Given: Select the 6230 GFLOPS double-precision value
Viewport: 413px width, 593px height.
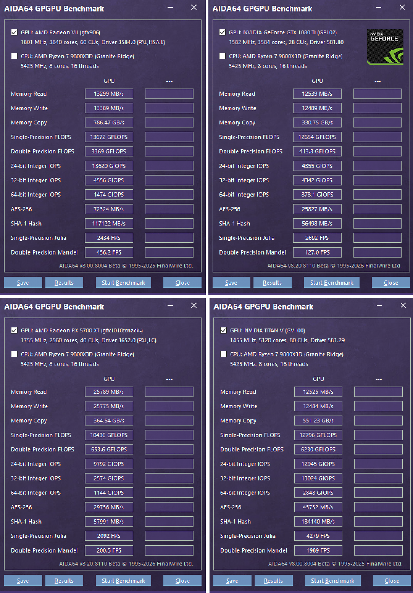Looking at the screenshot, I should (318, 450).
